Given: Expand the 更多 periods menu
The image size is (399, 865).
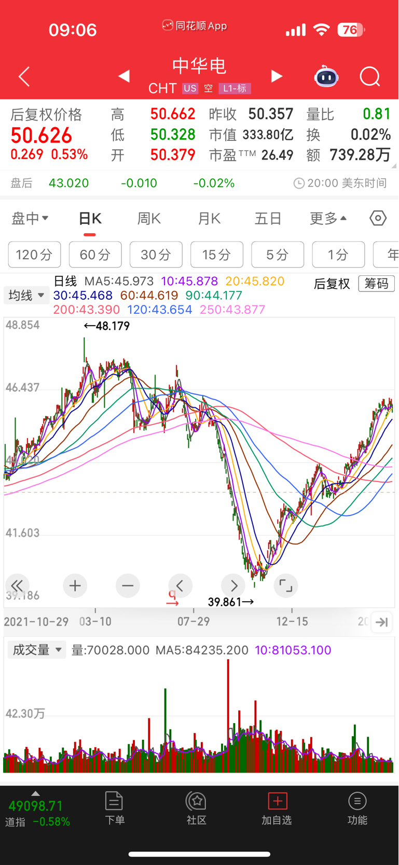Looking at the screenshot, I should click(x=328, y=218).
